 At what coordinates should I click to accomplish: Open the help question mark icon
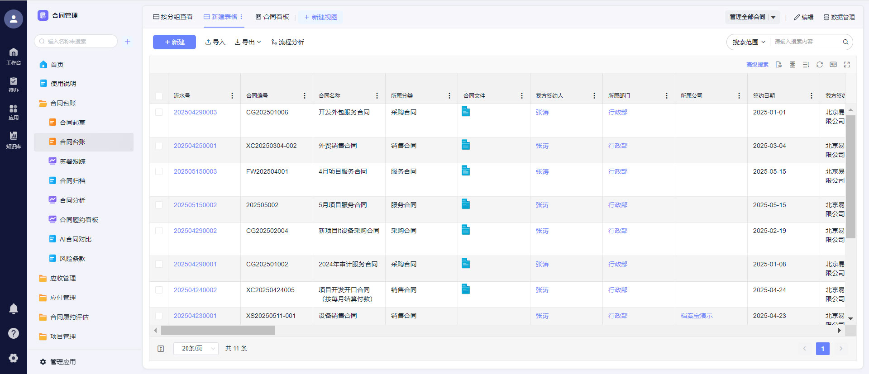click(x=14, y=333)
